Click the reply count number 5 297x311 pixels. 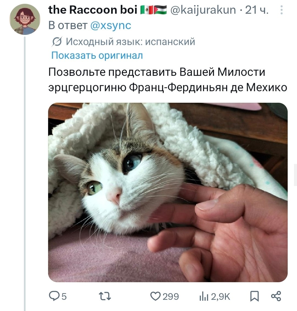[64, 296]
